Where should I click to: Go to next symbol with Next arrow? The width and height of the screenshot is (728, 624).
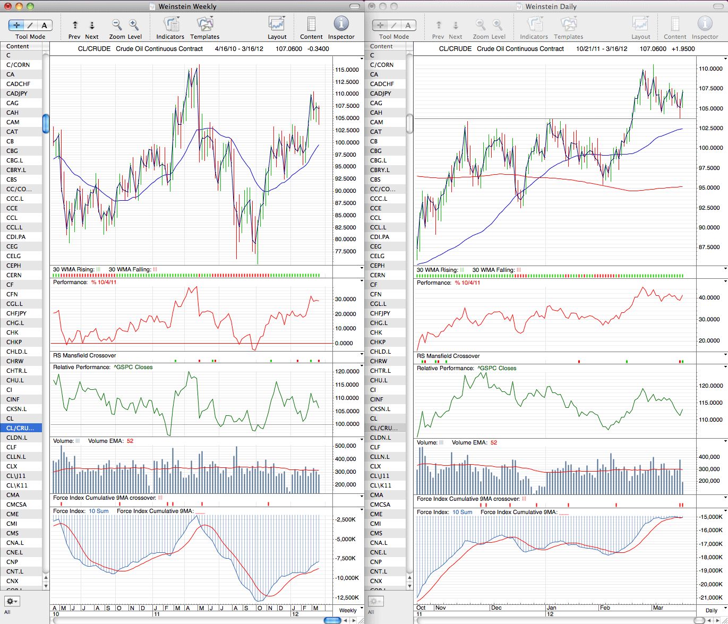coord(92,25)
